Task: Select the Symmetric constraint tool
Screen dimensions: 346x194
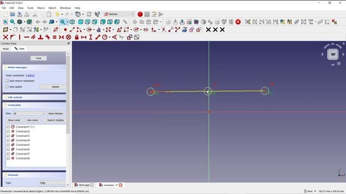Action: [x=61, y=37]
